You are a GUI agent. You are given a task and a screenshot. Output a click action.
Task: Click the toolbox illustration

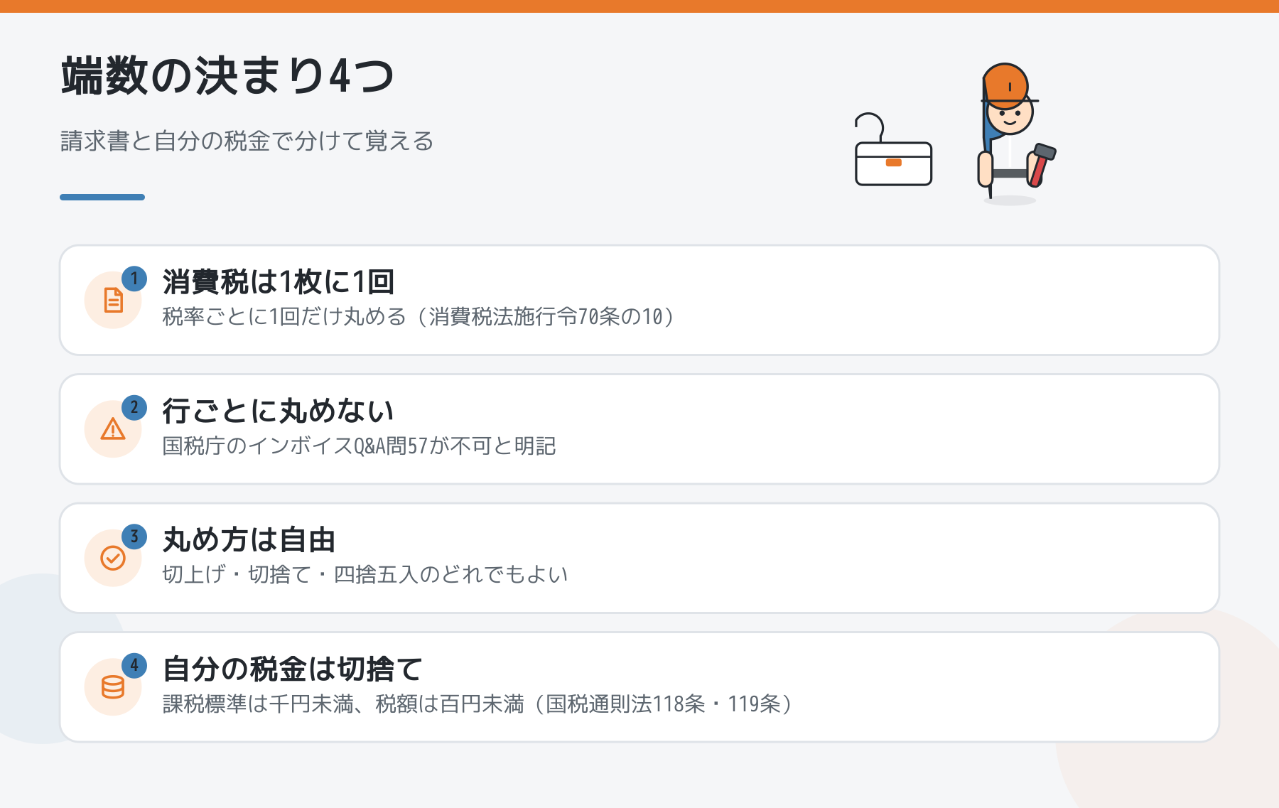click(x=893, y=150)
